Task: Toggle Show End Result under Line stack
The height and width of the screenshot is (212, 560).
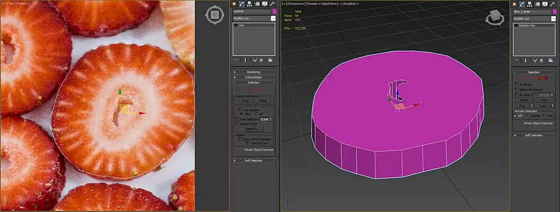Action: pos(245,60)
